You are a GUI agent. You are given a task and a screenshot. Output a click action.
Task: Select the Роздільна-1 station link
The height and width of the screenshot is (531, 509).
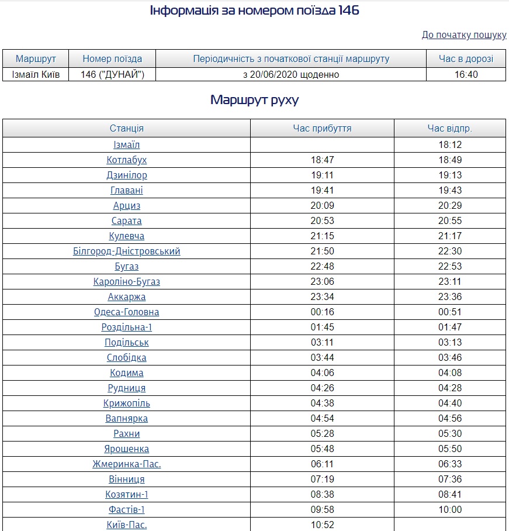pos(127,327)
